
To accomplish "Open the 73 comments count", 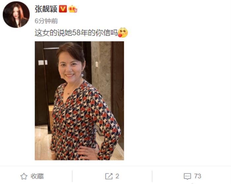I will point(198,176).
